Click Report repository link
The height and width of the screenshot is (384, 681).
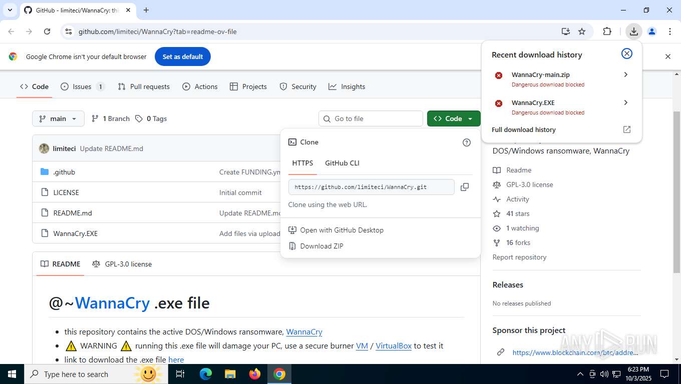tap(519, 257)
